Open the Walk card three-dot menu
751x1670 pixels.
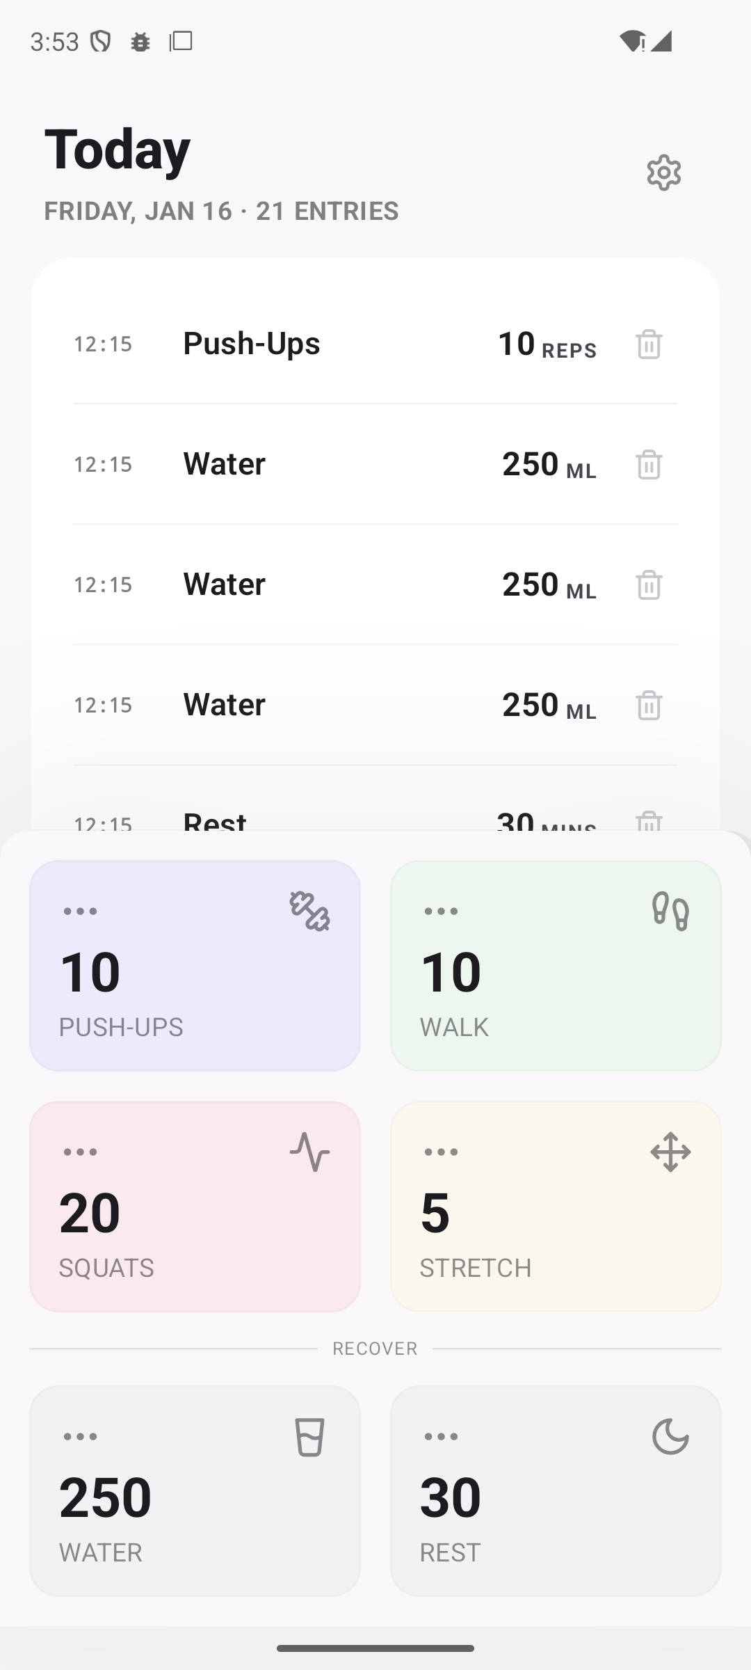click(x=441, y=911)
